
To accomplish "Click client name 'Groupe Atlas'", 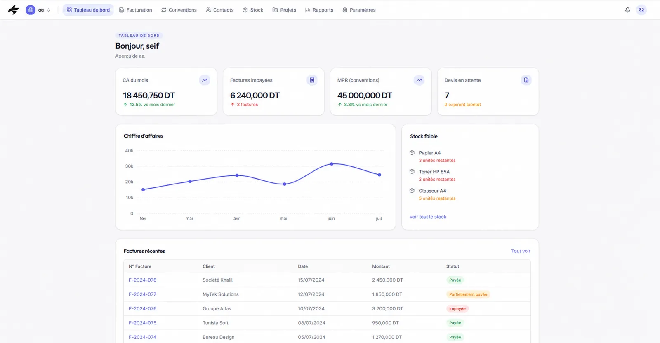I will 217,309.
